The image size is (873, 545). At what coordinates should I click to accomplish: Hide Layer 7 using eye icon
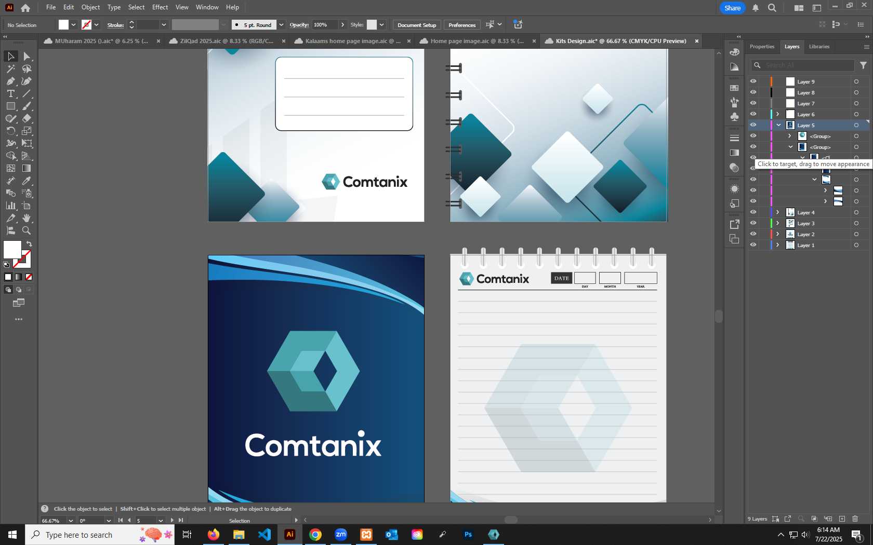pos(753,103)
